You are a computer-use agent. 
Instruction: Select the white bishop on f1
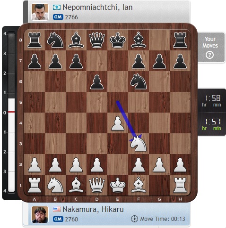point(139,185)
